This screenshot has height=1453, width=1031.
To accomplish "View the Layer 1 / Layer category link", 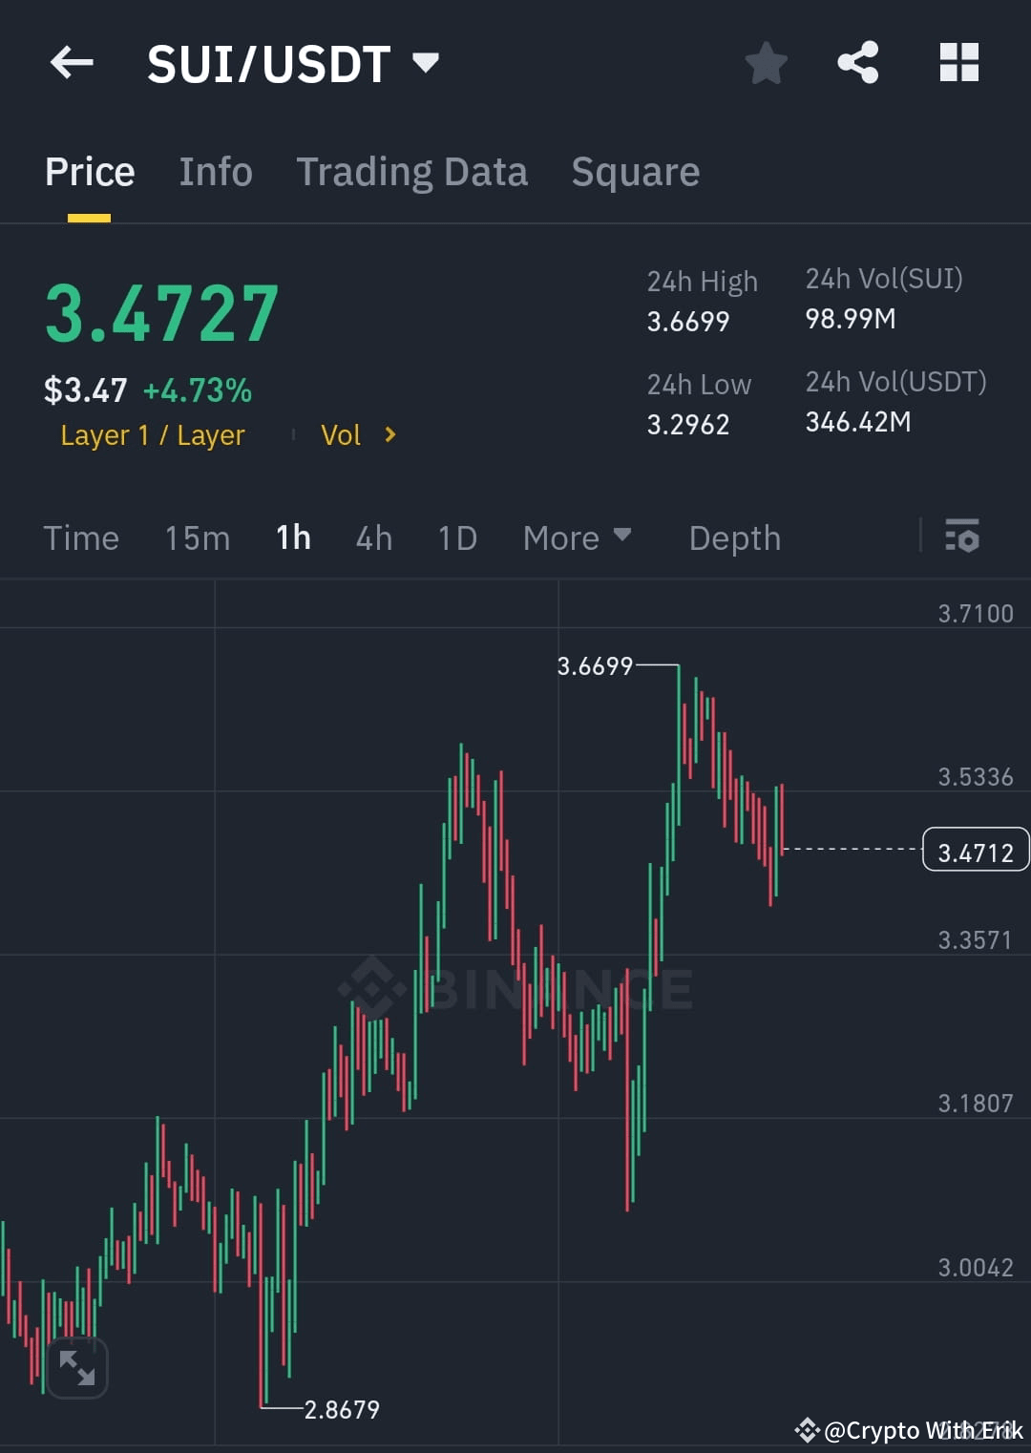I will click(152, 435).
